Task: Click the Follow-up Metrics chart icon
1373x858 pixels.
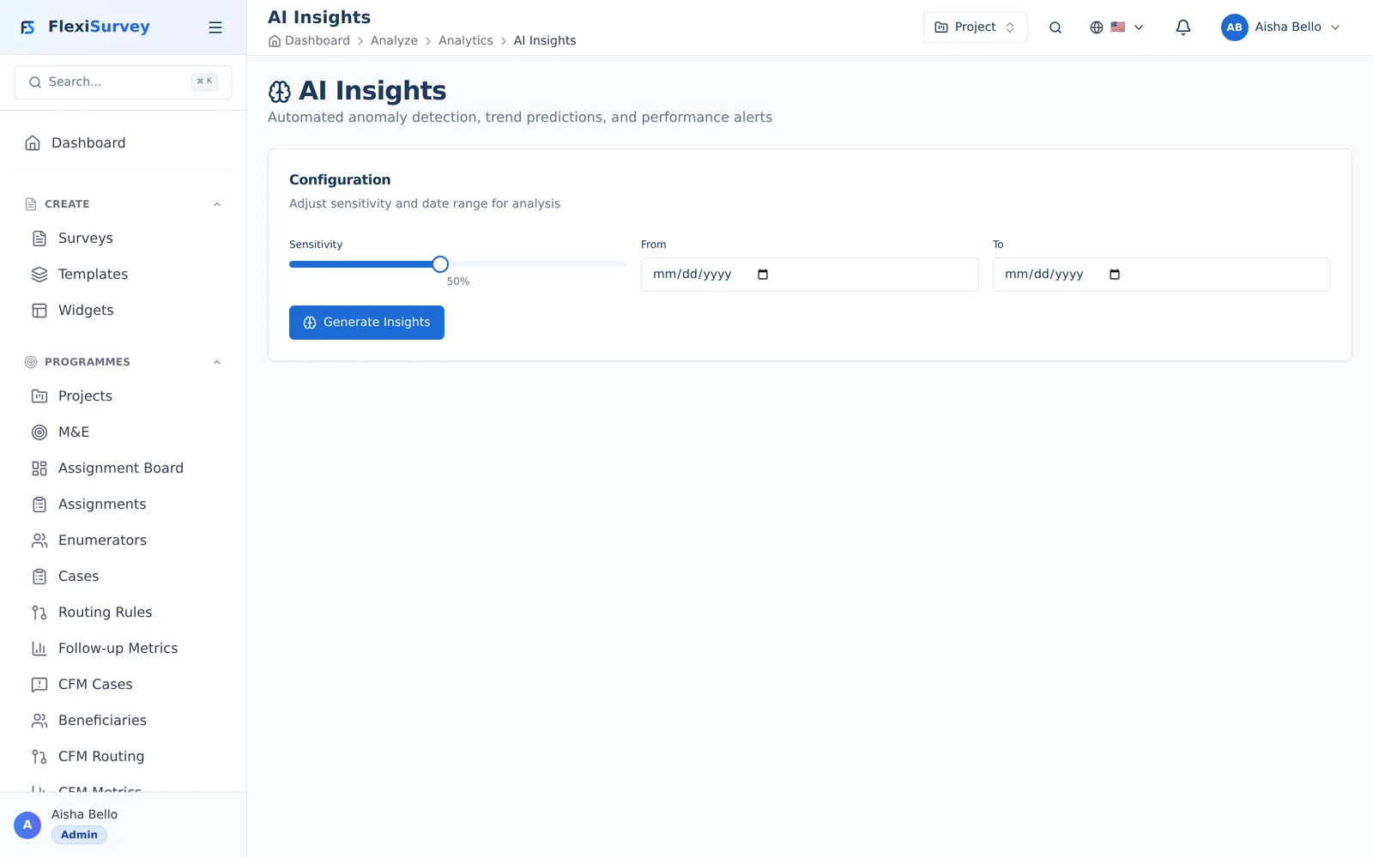Action: (39, 649)
